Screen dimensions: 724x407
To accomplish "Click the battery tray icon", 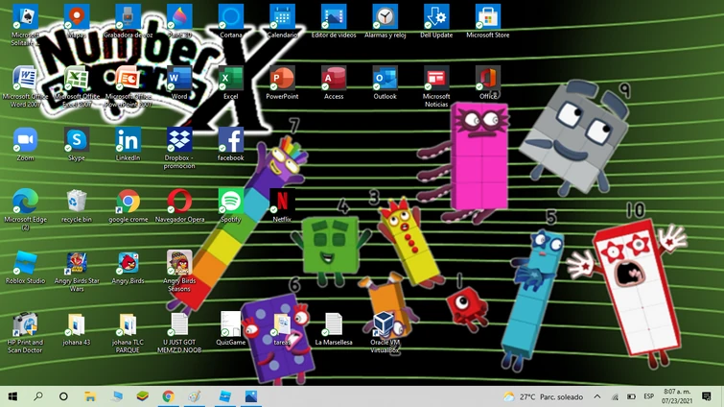I will [x=631, y=396].
